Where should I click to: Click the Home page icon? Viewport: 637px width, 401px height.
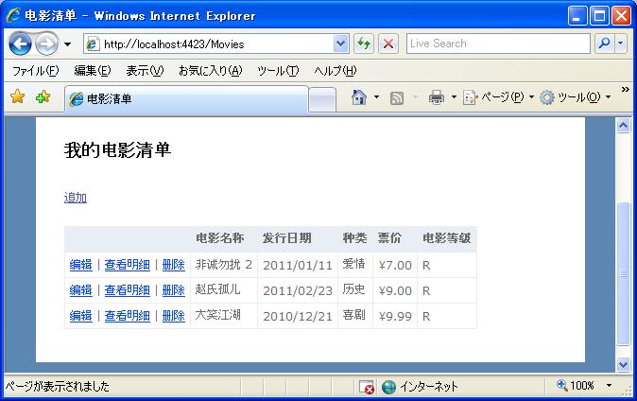click(359, 97)
